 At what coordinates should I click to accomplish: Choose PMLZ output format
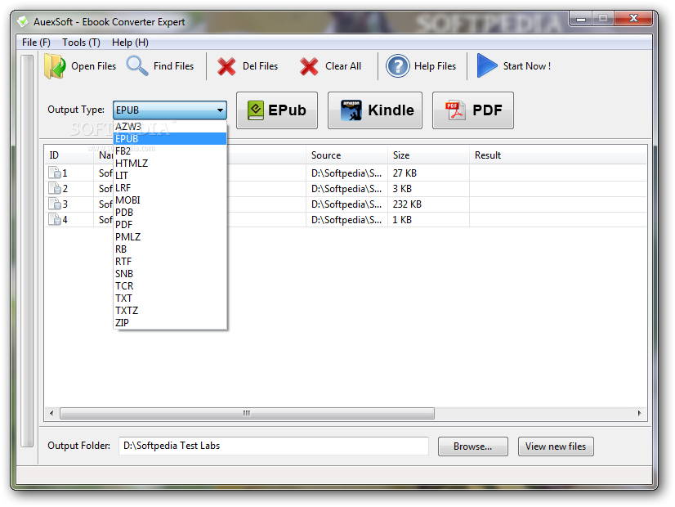[x=170, y=237]
